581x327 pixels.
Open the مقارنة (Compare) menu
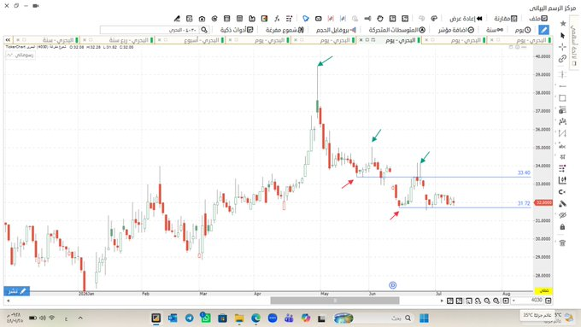506,19
